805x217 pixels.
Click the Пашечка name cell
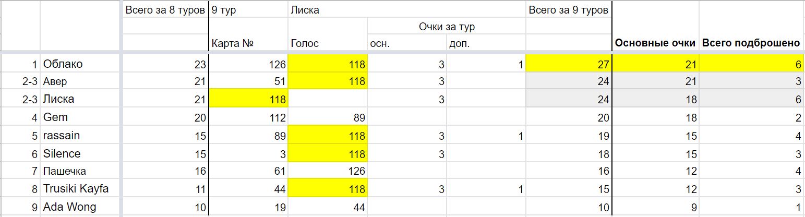80,171
